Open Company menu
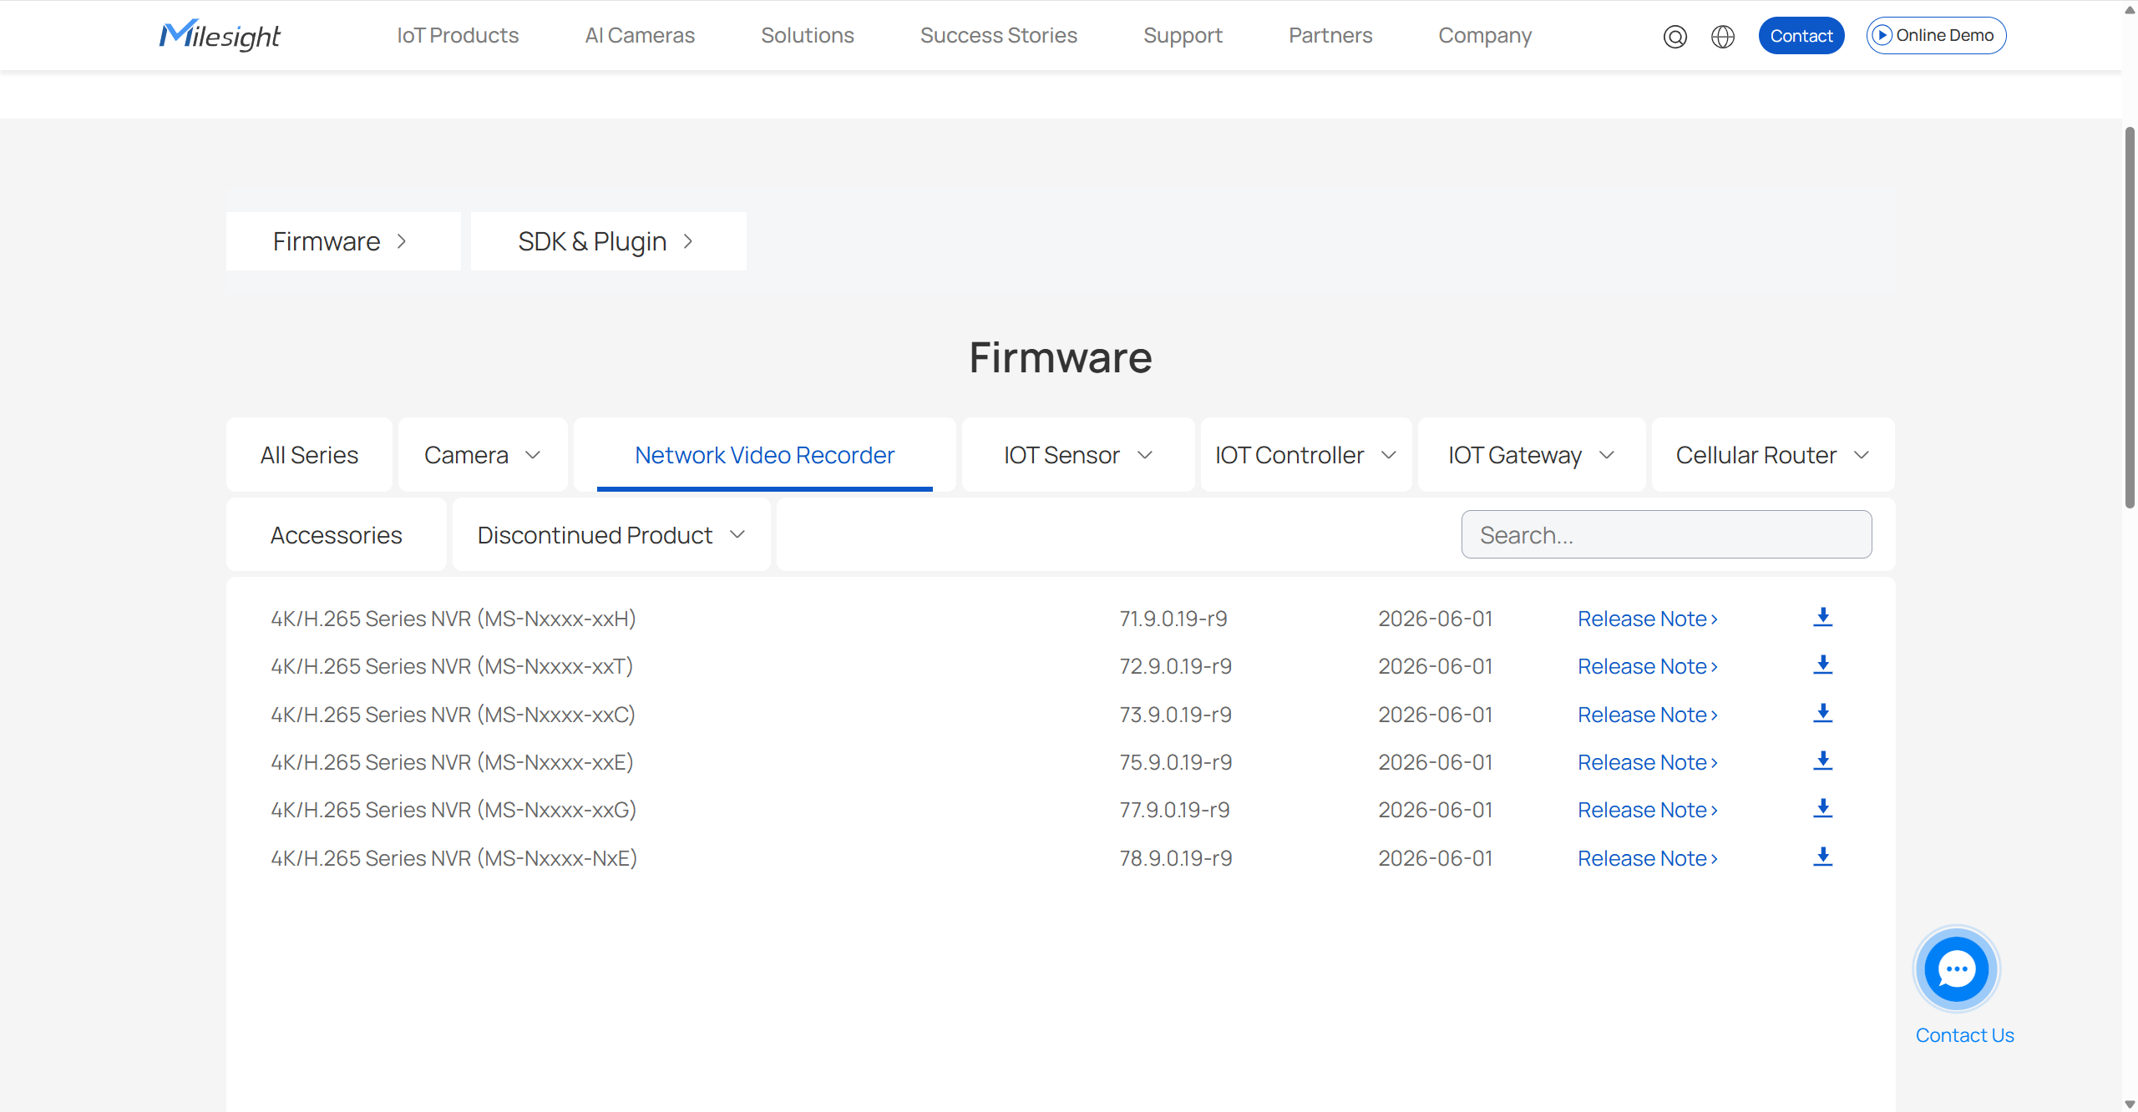The height and width of the screenshot is (1112, 2138). pos(1485,35)
